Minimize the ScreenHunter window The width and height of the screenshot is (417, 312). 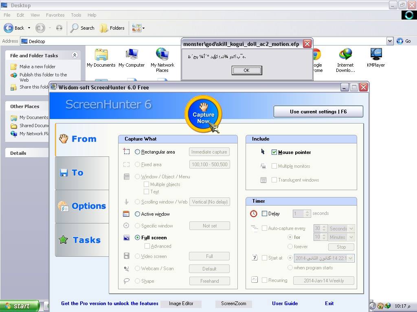tap(345, 87)
